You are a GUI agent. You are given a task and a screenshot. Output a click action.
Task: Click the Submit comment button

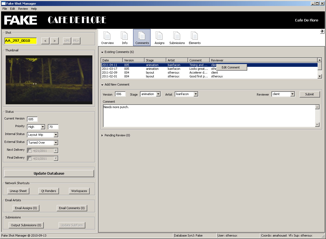pyautogui.click(x=309, y=94)
